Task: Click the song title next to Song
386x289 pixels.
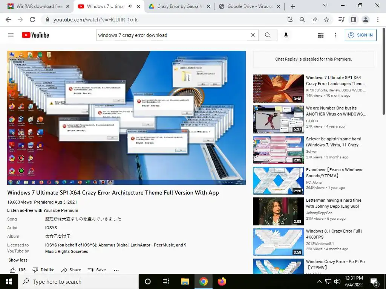Action: 83,219
